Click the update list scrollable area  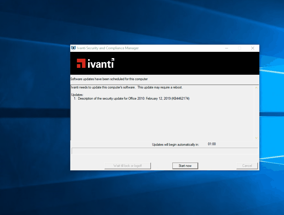point(161,120)
